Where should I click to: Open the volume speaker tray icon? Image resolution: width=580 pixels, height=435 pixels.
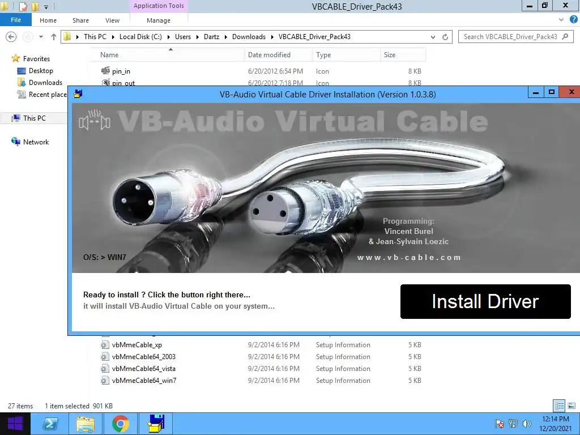[526, 424]
